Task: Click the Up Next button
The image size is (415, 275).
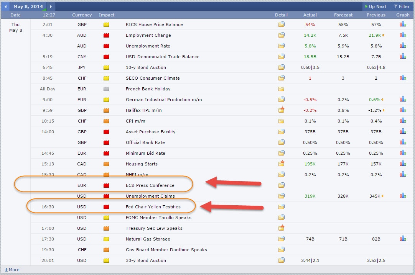Action: coord(375,7)
